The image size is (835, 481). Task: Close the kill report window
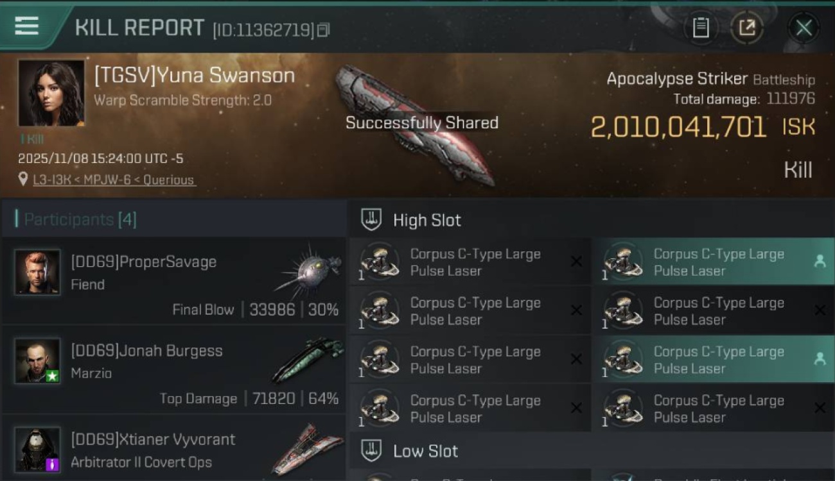pyautogui.click(x=804, y=28)
